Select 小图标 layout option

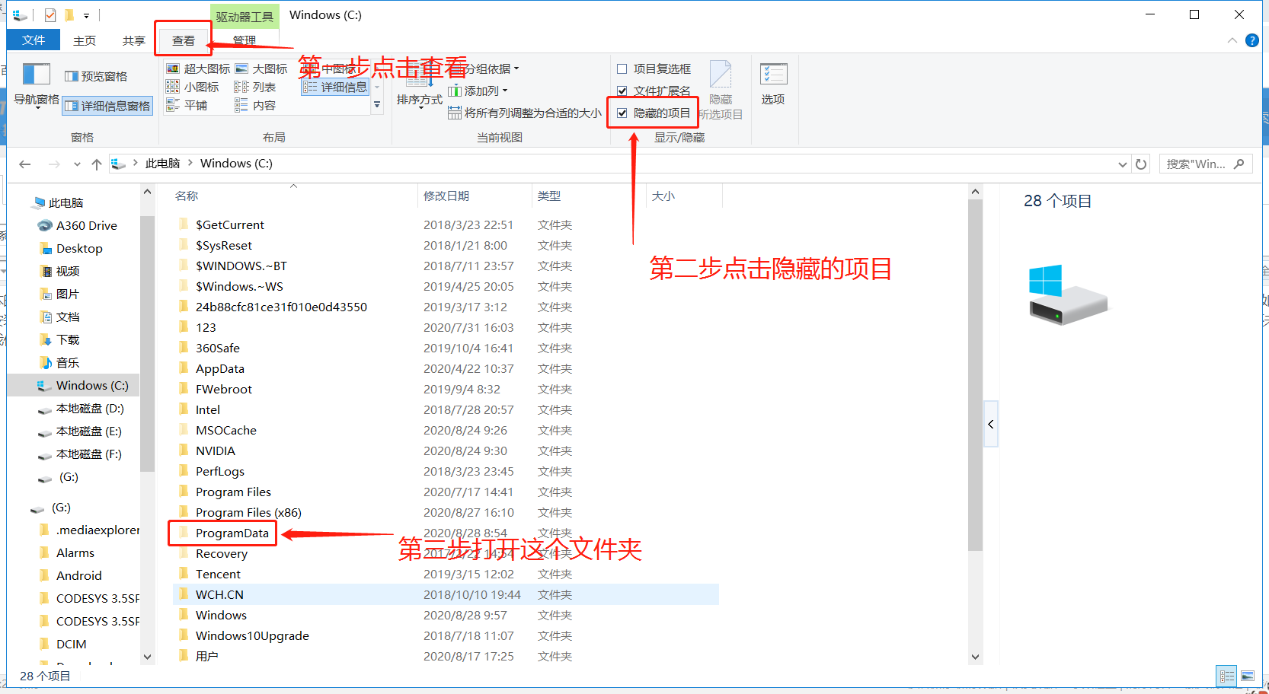tap(193, 87)
